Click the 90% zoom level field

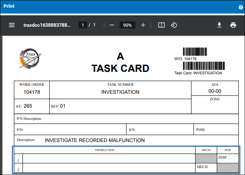pyautogui.click(x=127, y=25)
